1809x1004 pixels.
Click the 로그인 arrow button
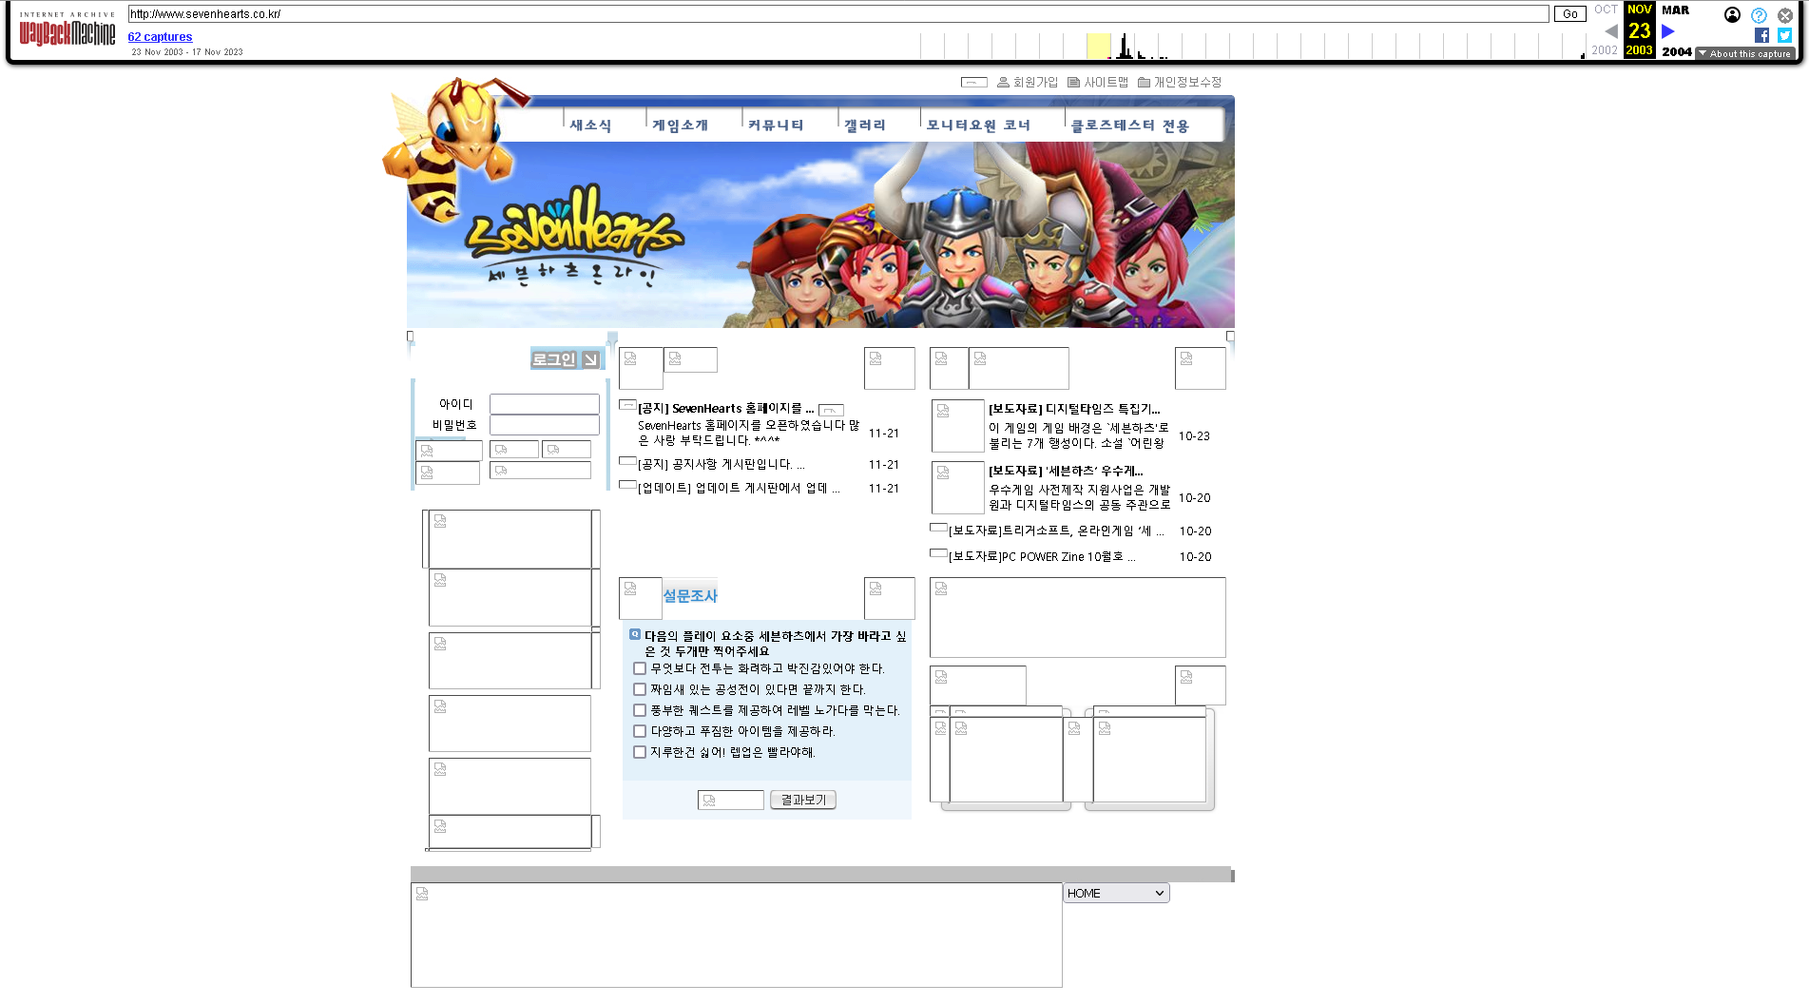click(x=567, y=359)
